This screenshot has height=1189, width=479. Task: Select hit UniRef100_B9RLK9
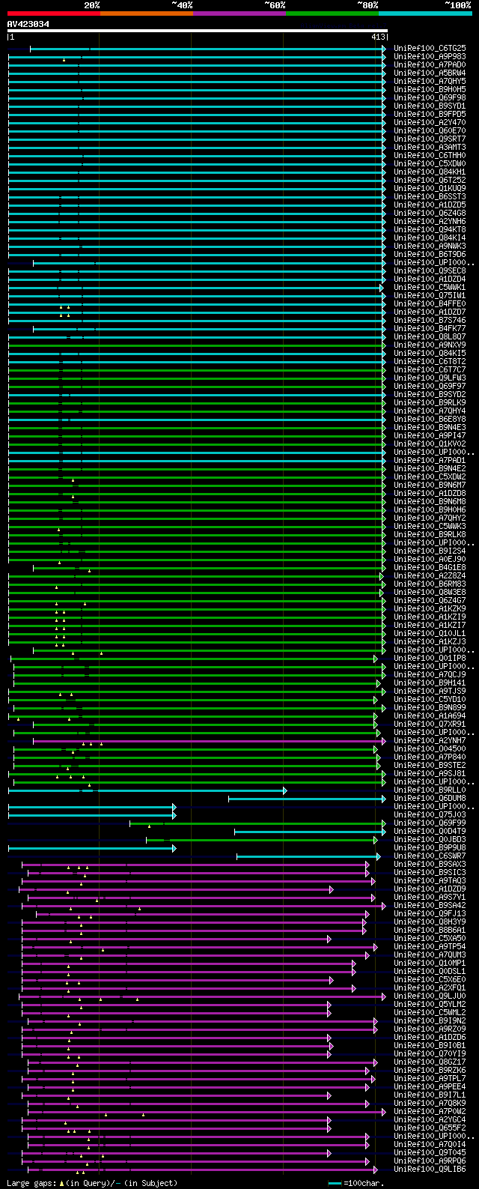(x=430, y=402)
